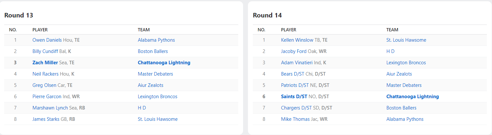Image resolution: width=492 pixels, height=135 pixels.
Task: Open Owen Daniels player link
Action: click(x=47, y=40)
